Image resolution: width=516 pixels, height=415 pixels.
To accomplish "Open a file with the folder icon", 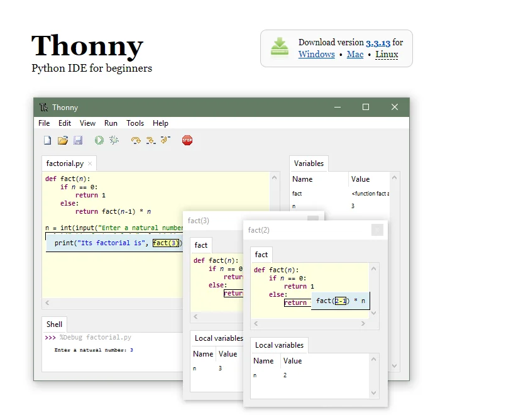I will [62, 140].
